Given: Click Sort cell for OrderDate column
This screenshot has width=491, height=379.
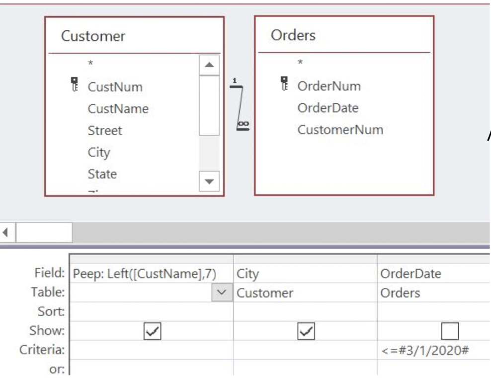Looking at the screenshot, I should pyautogui.click(x=434, y=311).
